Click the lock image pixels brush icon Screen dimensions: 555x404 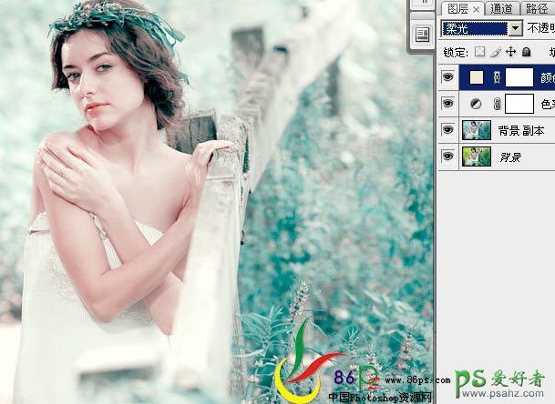[x=496, y=53]
